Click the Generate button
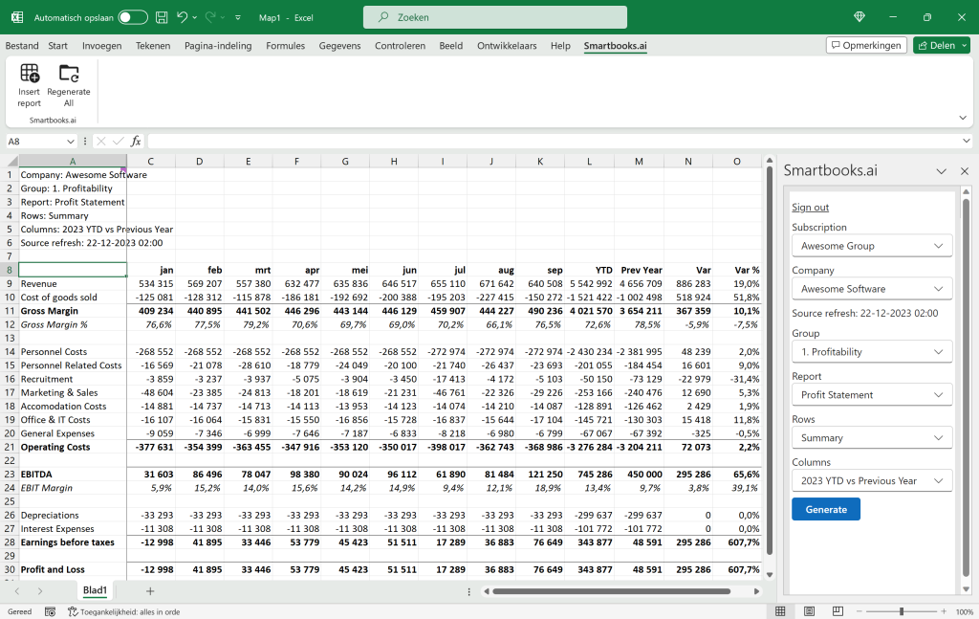This screenshot has height=619, width=979. tap(825, 509)
